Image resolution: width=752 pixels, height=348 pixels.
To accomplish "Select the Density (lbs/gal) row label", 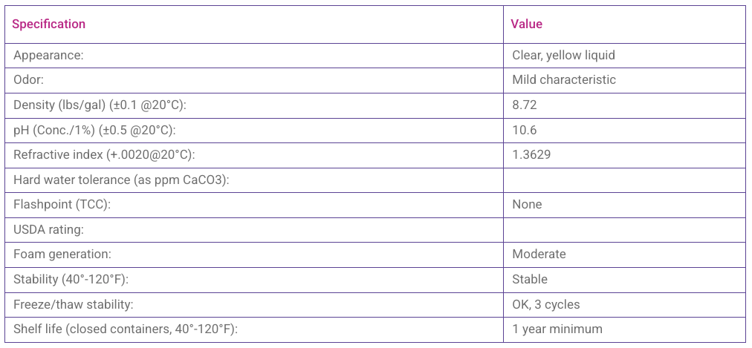I will (x=100, y=105).
